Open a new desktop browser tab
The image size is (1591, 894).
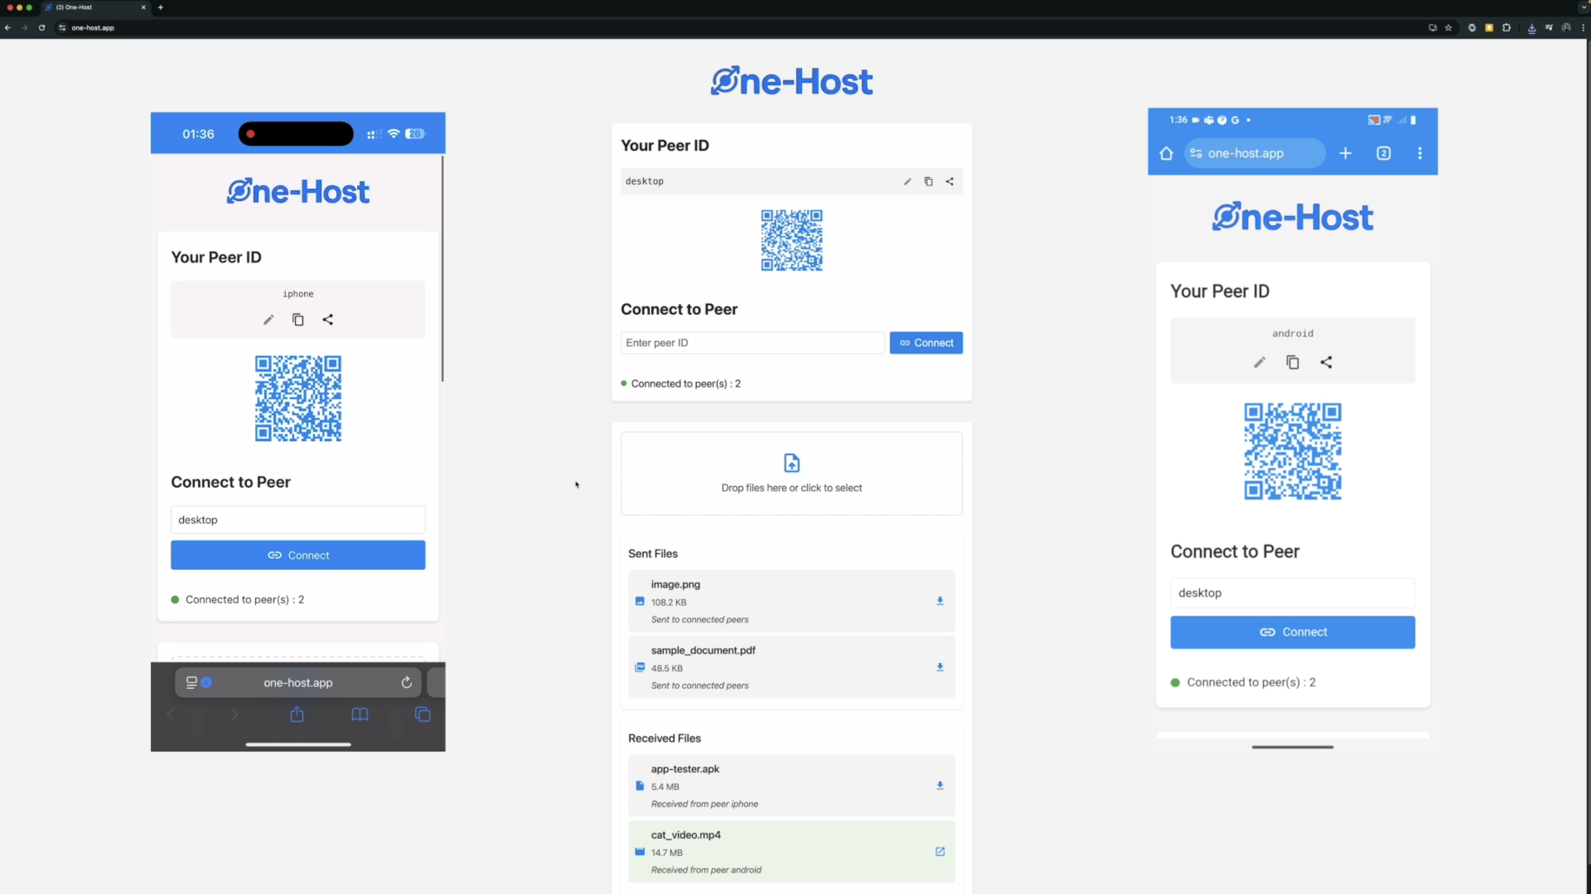click(x=161, y=7)
